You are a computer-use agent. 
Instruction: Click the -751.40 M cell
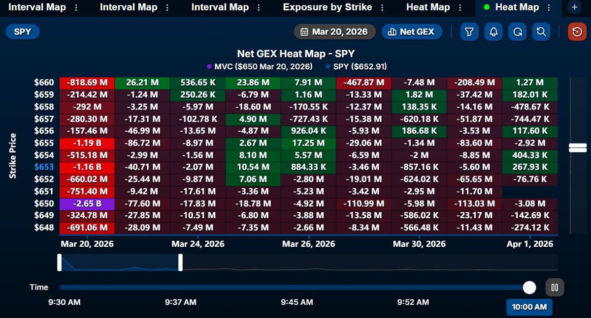pos(87,191)
